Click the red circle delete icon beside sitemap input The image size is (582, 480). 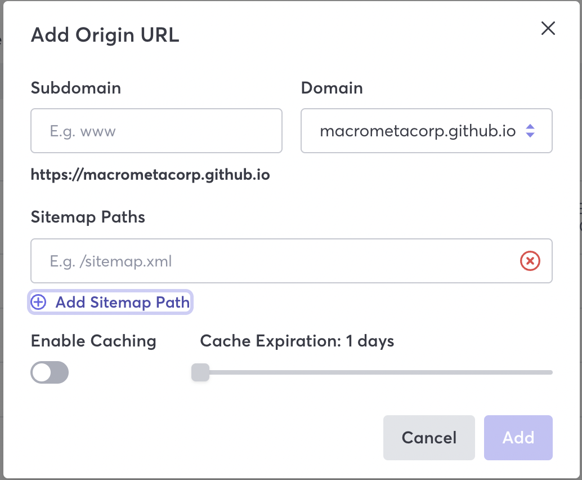(x=530, y=261)
